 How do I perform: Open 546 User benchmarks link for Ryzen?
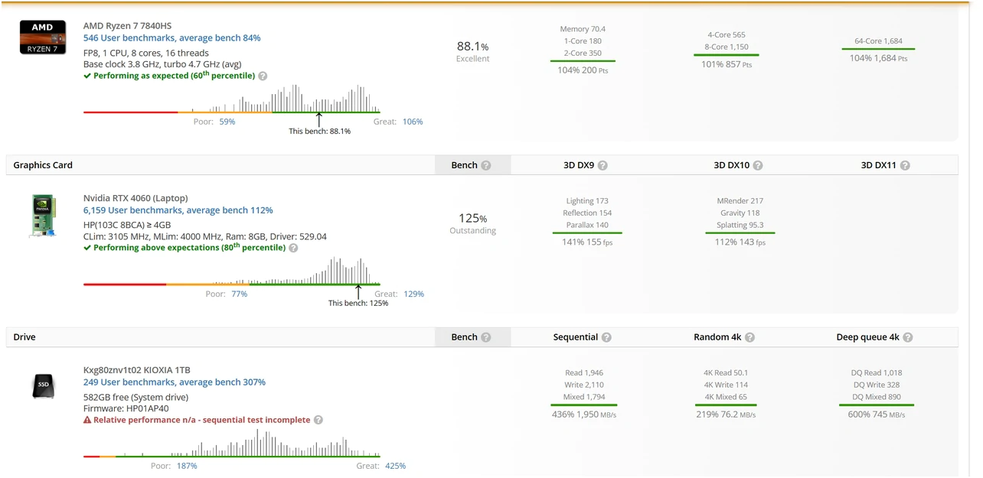[x=171, y=38]
